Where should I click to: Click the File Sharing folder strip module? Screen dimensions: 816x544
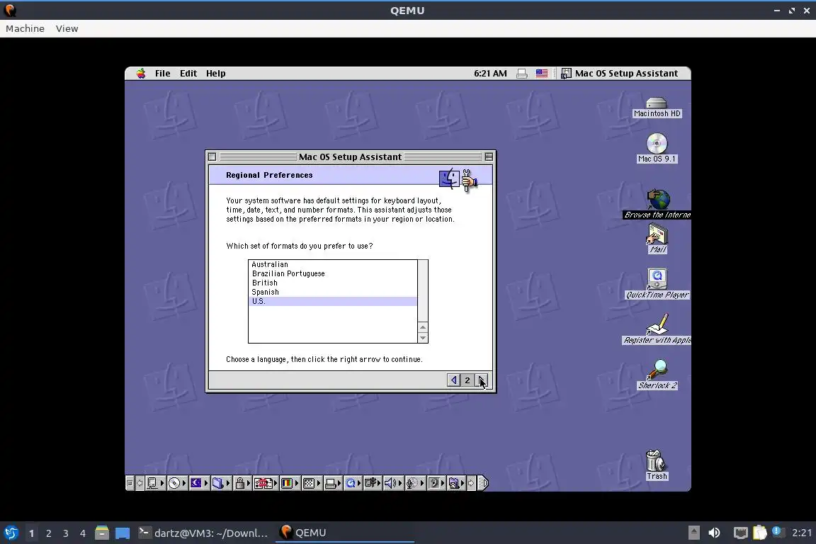click(221, 483)
